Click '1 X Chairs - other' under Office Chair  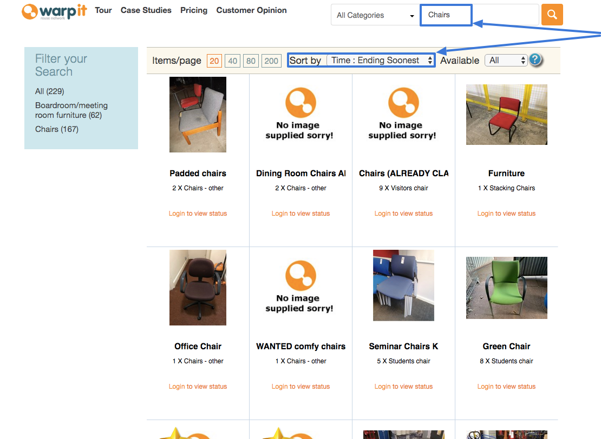point(198,361)
